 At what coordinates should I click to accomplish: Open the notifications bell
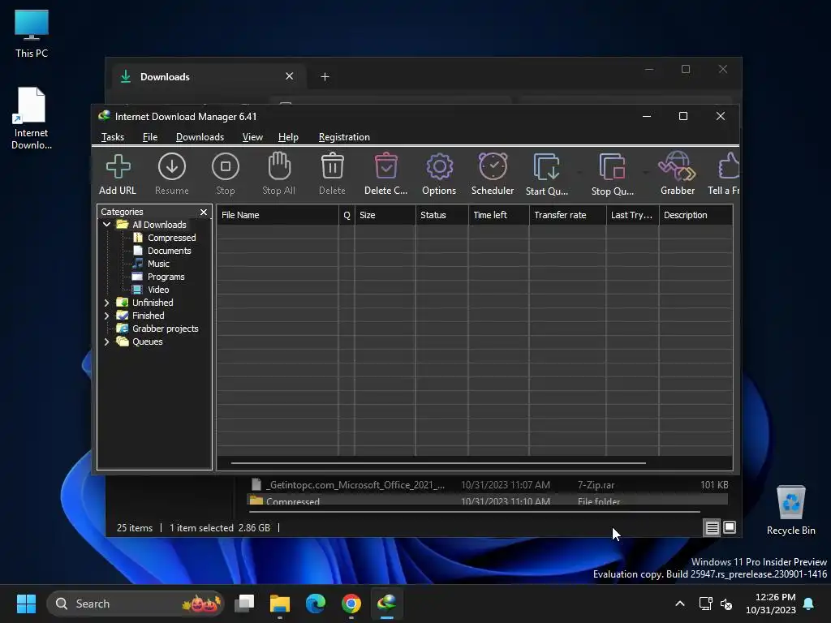[x=809, y=604]
